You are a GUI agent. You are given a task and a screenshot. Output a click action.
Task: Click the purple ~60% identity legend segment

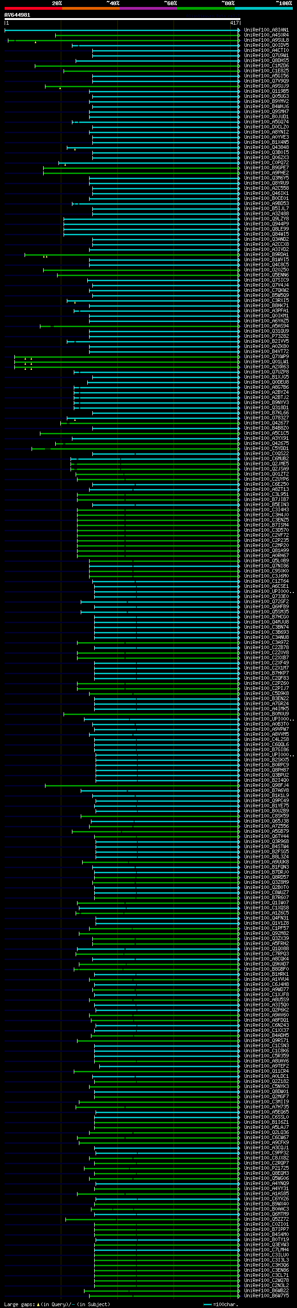149,8
